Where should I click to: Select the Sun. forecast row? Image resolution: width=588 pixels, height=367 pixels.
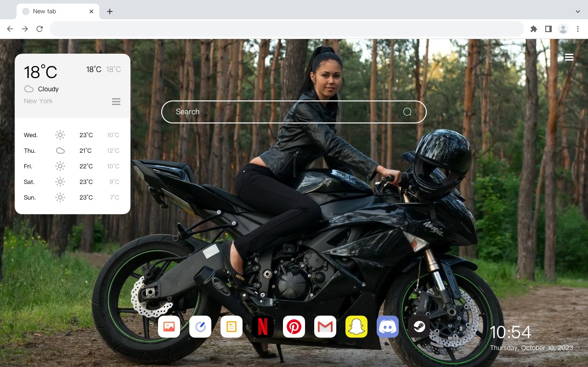click(x=73, y=197)
